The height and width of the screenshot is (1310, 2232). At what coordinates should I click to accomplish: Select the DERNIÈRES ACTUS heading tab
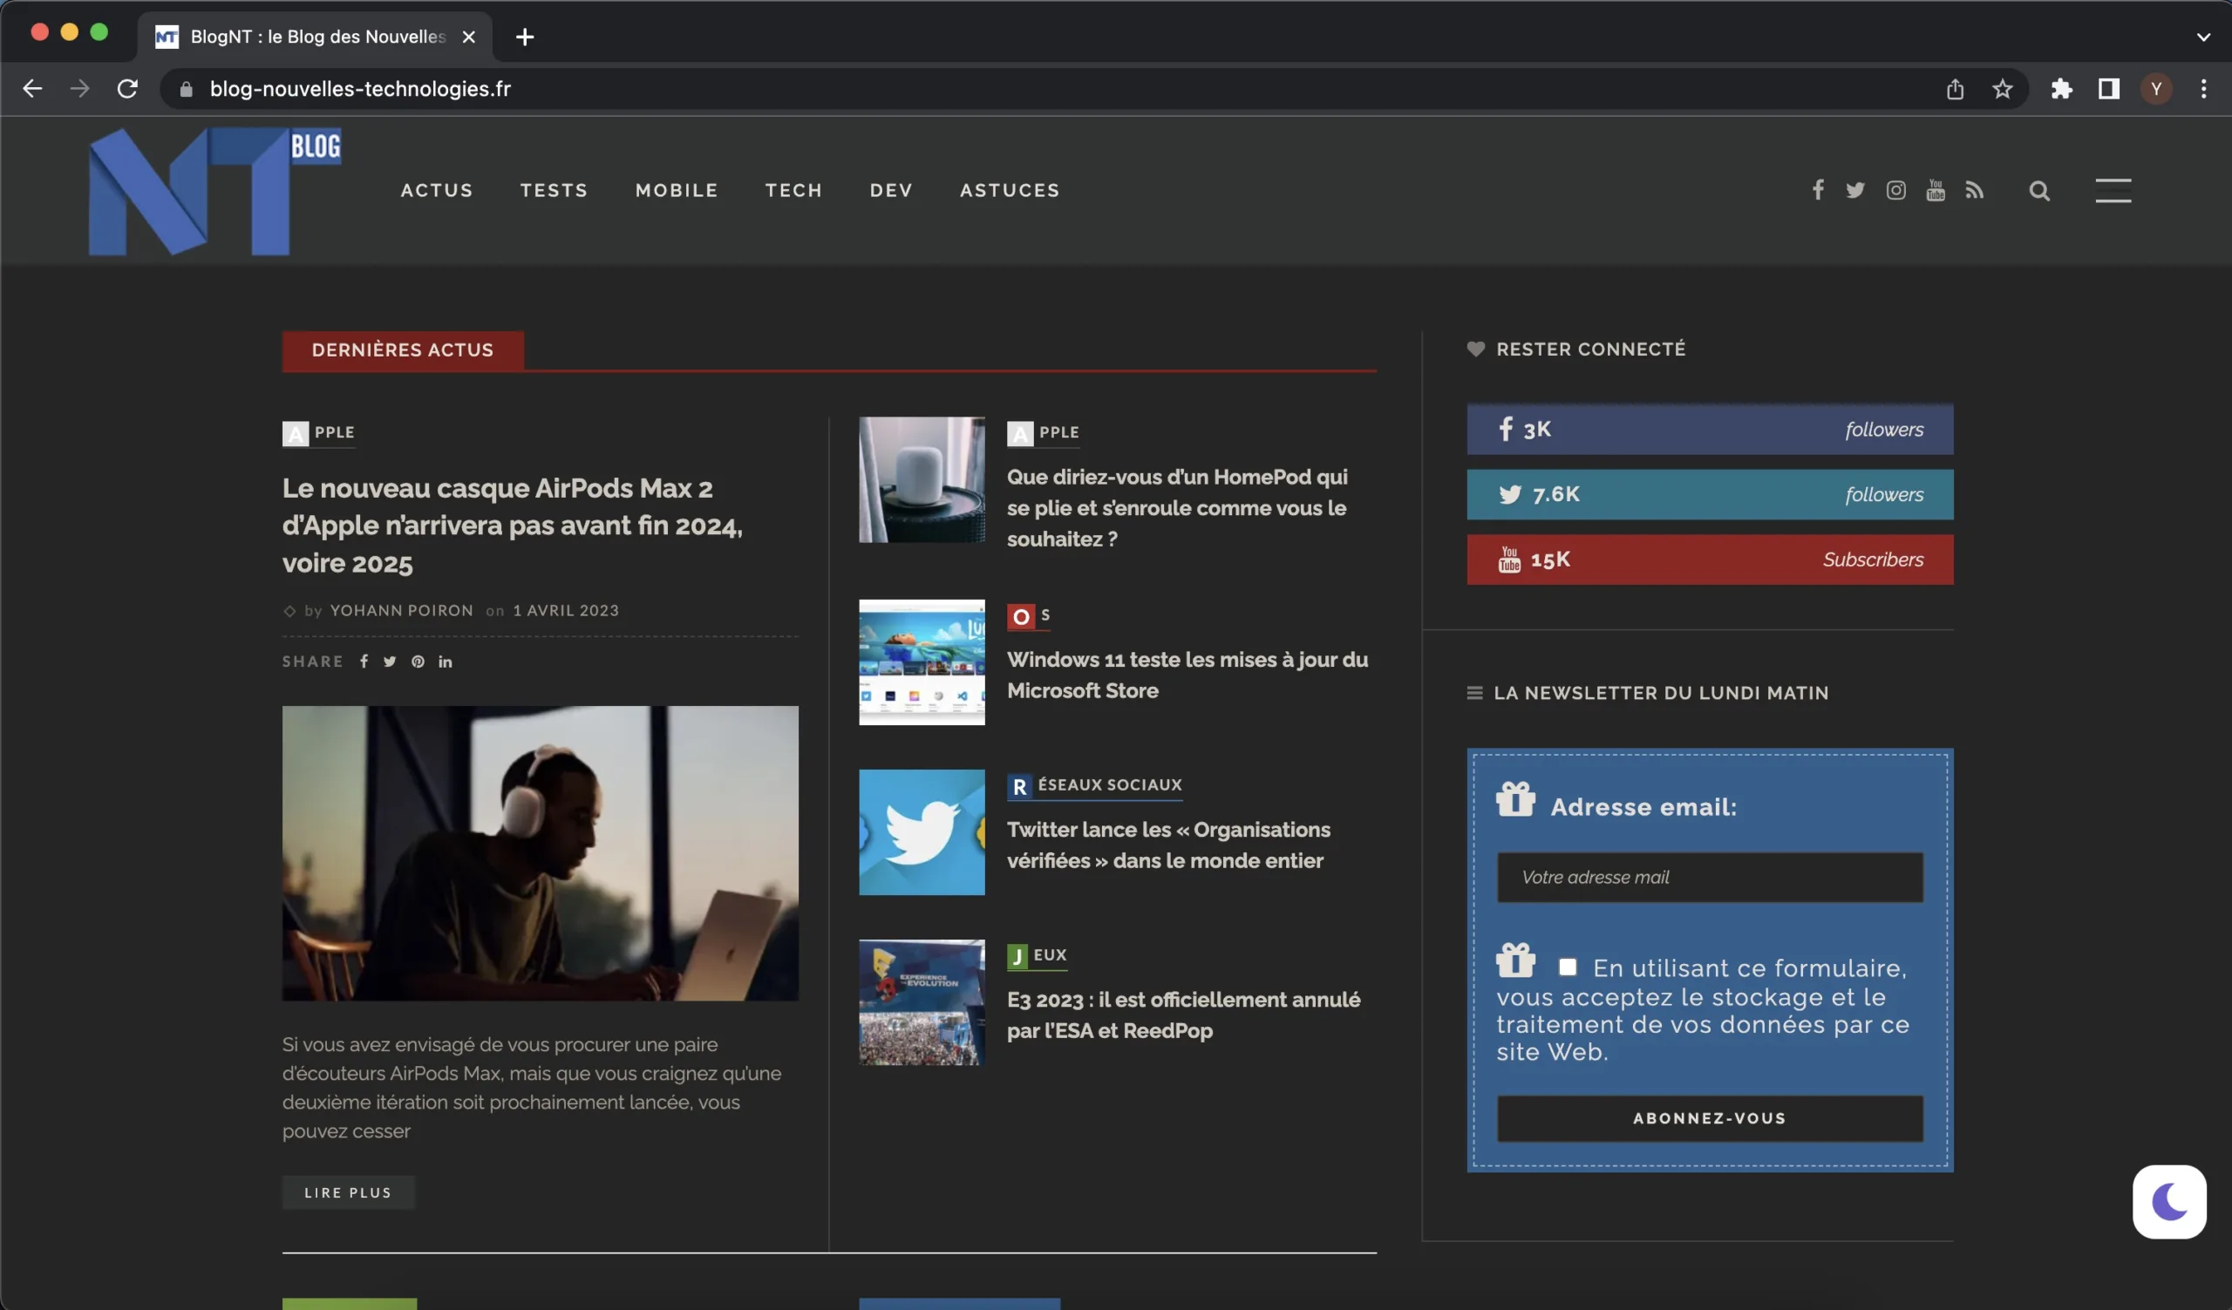pyautogui.click(x=403, y=350)
